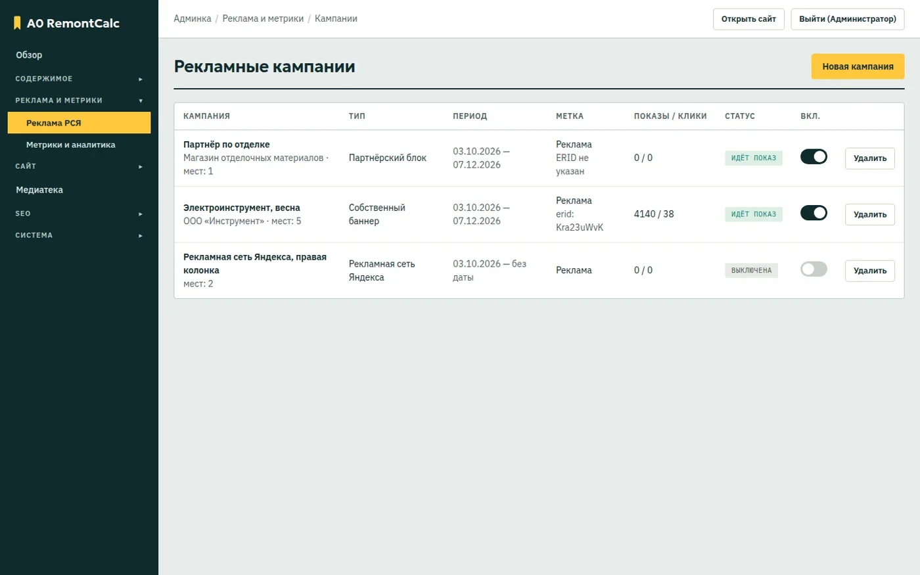The width and height of the screenshot is (920, 575).
Task: Collapse the Реклама и метрики section
Action: tap(79, 101)
